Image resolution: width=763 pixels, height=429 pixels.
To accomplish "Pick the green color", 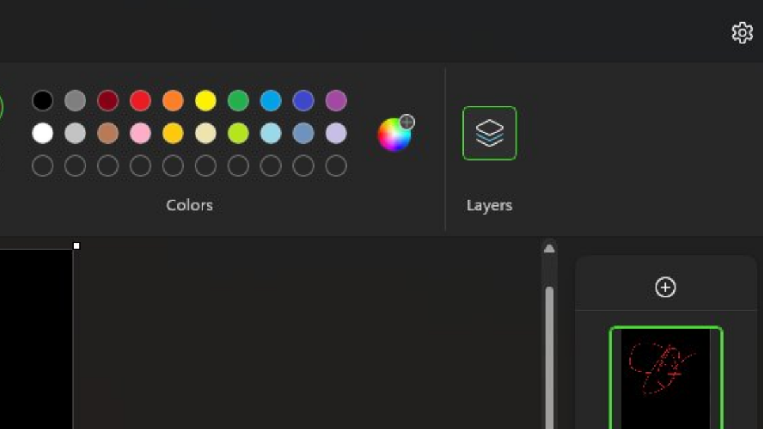I will (x=238, y=100).
